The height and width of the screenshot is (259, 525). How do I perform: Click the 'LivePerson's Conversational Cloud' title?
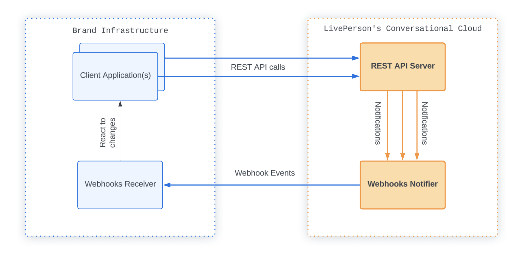tap(403, 29)
